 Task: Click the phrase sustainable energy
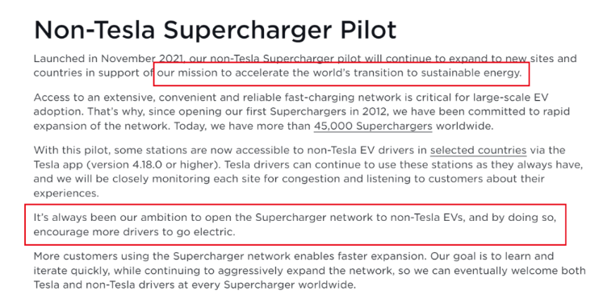tap(471, 73)
